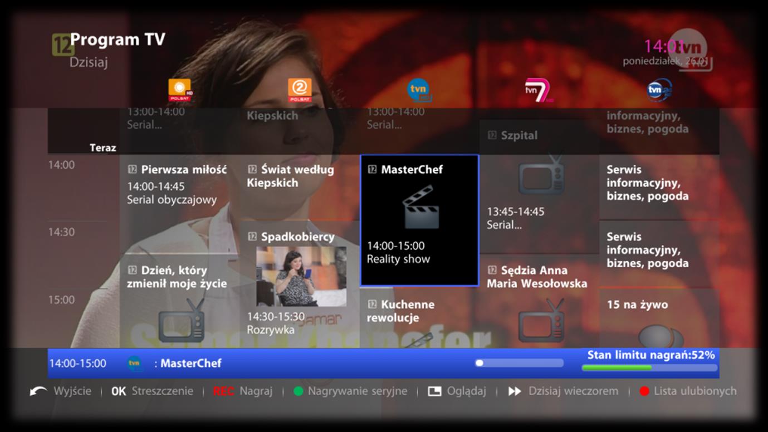This screenshot has width=768, height=432.
Task: Click TV icon under Dzień, który zmienił moje życie
Action: tap(182, 321)
